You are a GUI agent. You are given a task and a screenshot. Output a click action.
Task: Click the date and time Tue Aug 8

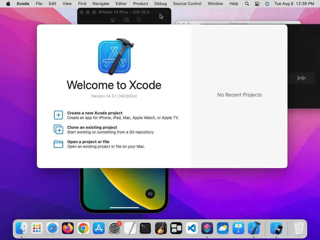294,3
